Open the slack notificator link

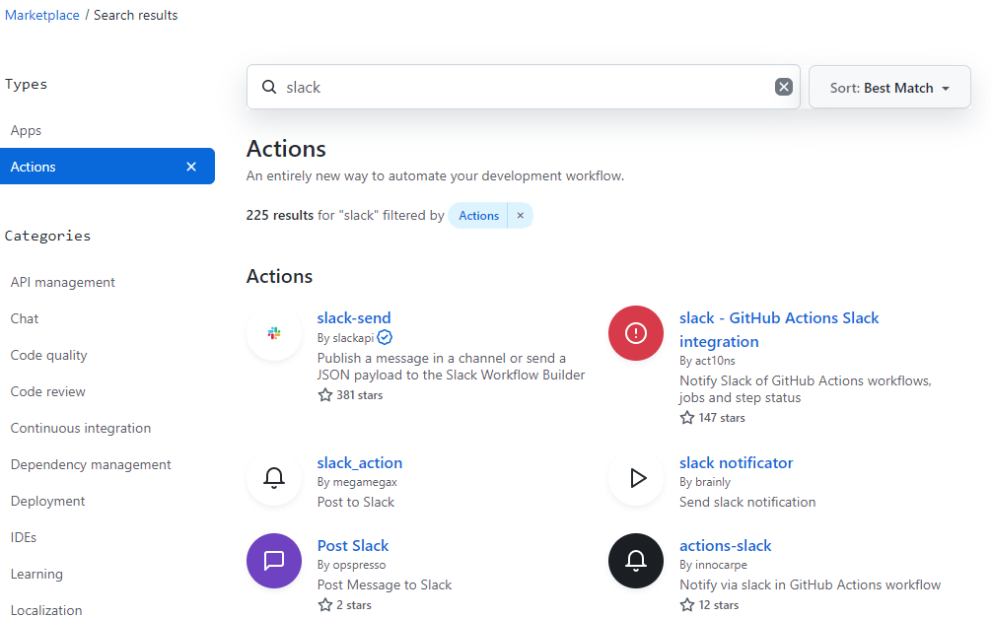[x=736, y=463]
